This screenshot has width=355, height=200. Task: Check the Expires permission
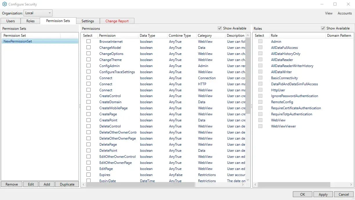89,175
